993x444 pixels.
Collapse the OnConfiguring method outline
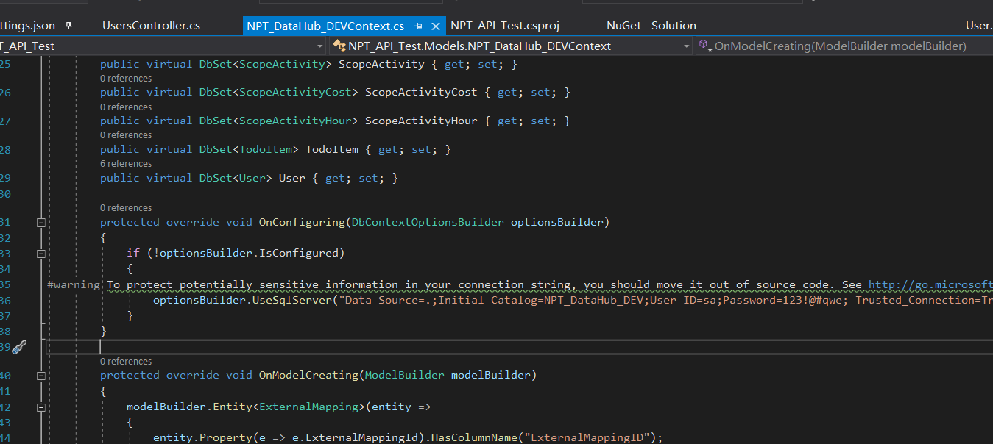click(x=41, y=222)
